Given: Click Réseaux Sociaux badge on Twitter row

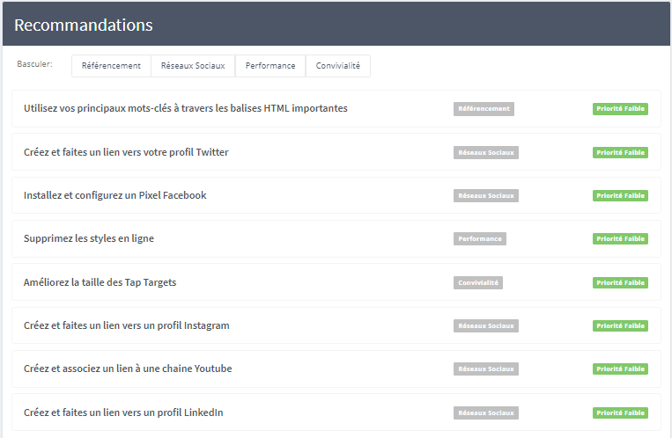Looking at the screenshot, I should (x=486, y=152).
